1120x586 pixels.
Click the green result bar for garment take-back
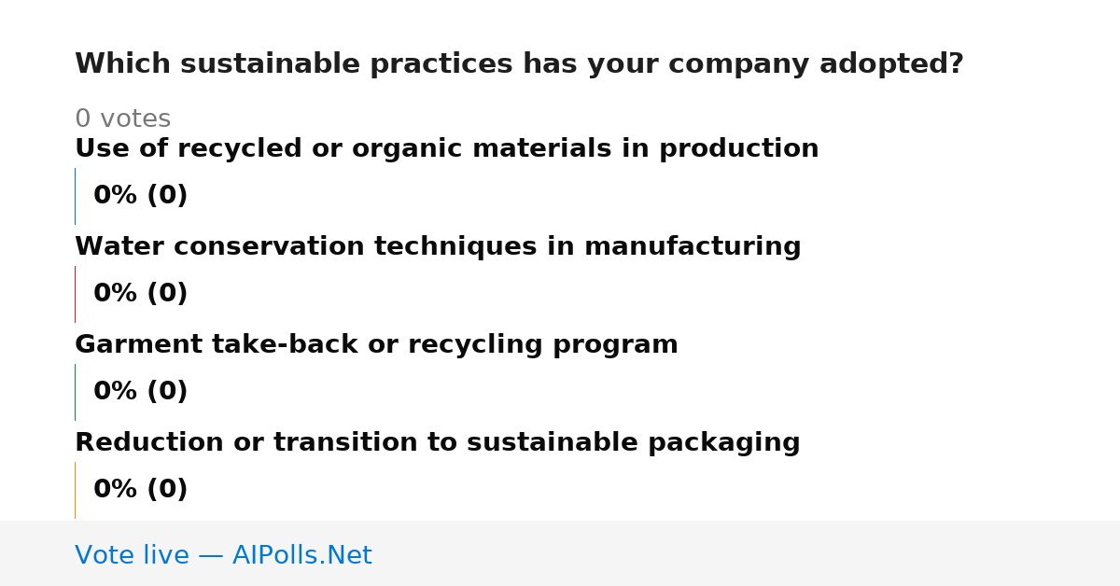click(x=75, y=392)
